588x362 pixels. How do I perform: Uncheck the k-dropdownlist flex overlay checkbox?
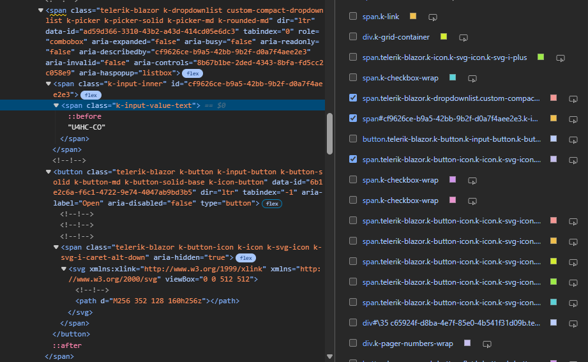tap(353, 98)
